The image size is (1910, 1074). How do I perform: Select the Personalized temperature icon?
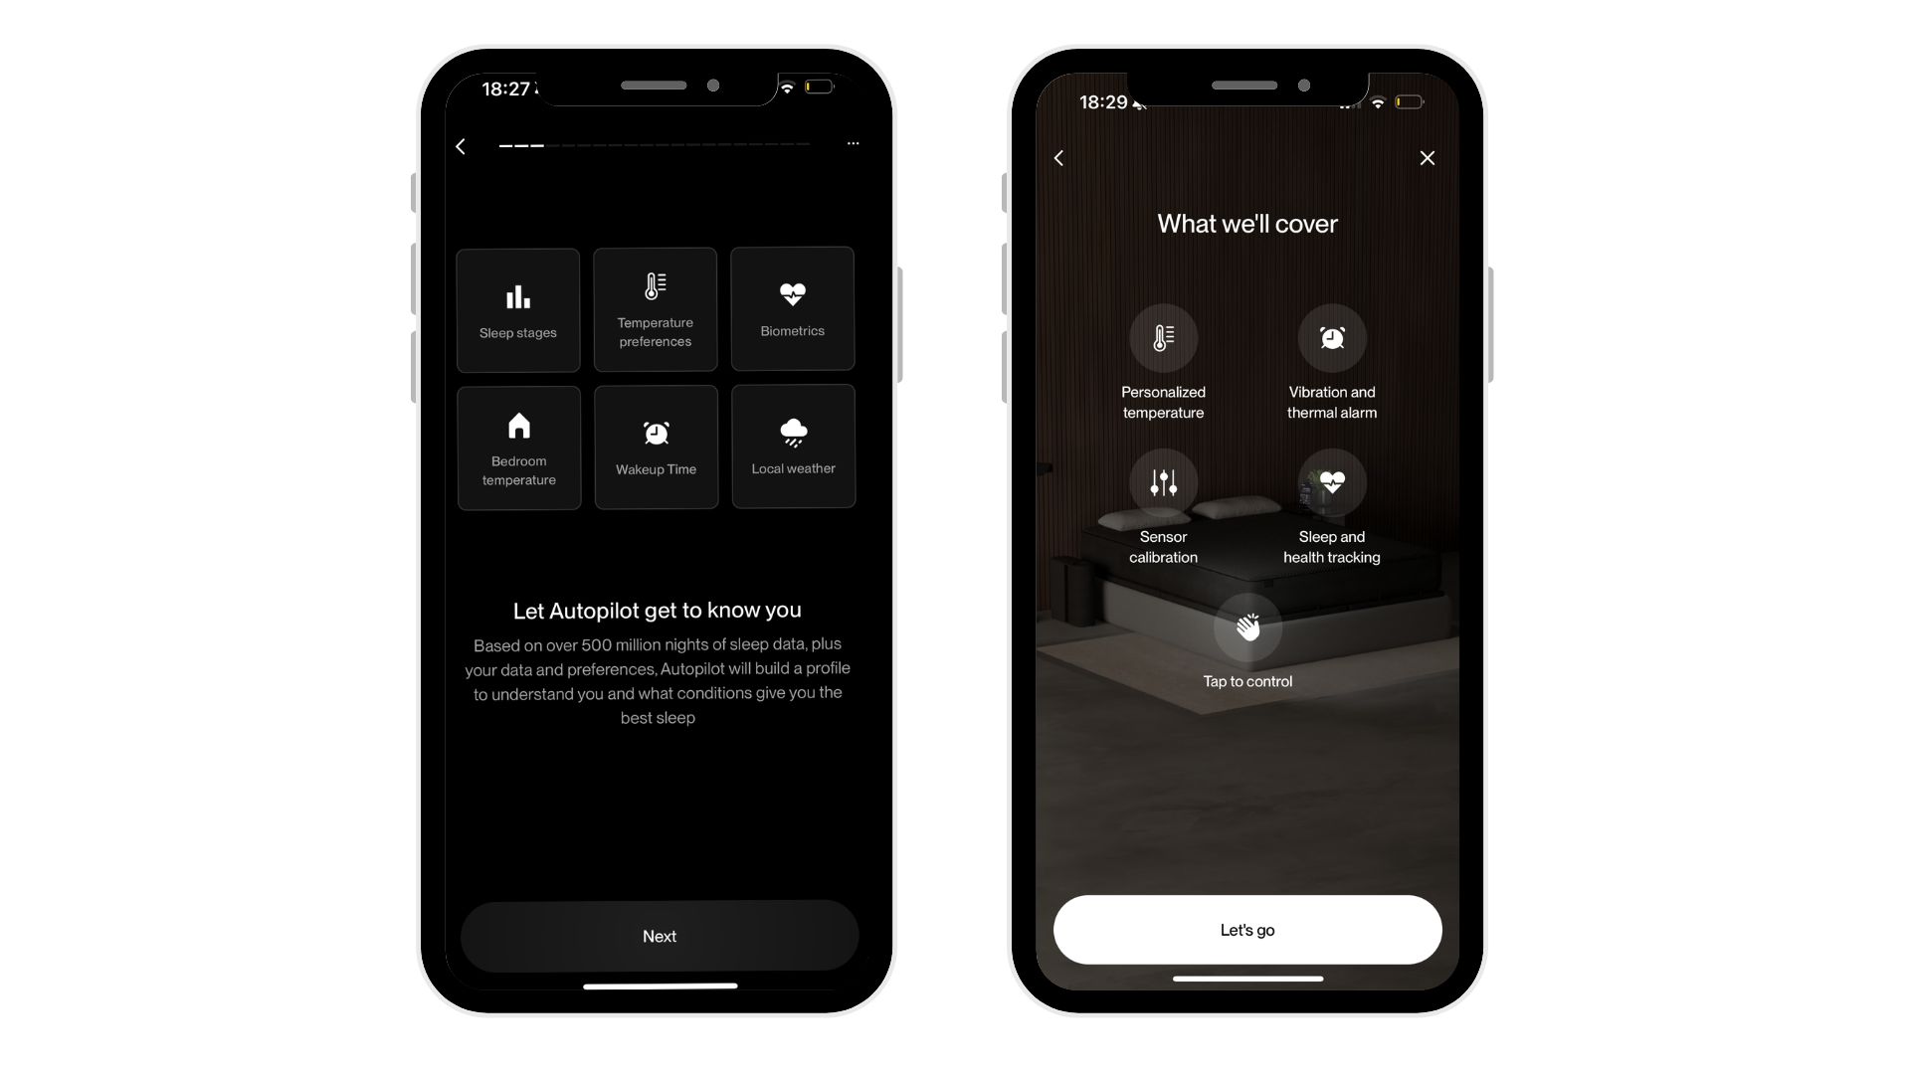[x=1162, y=337]
